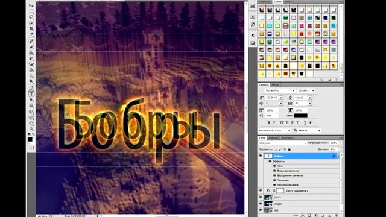Apply Underline text style
386x217 pixels.
pos(305,122)
